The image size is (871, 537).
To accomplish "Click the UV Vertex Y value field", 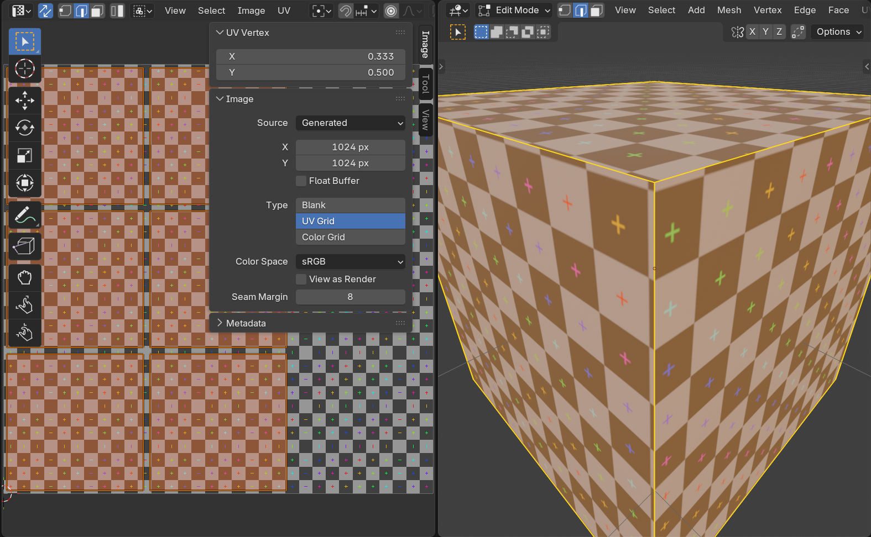I will (311, 72).
